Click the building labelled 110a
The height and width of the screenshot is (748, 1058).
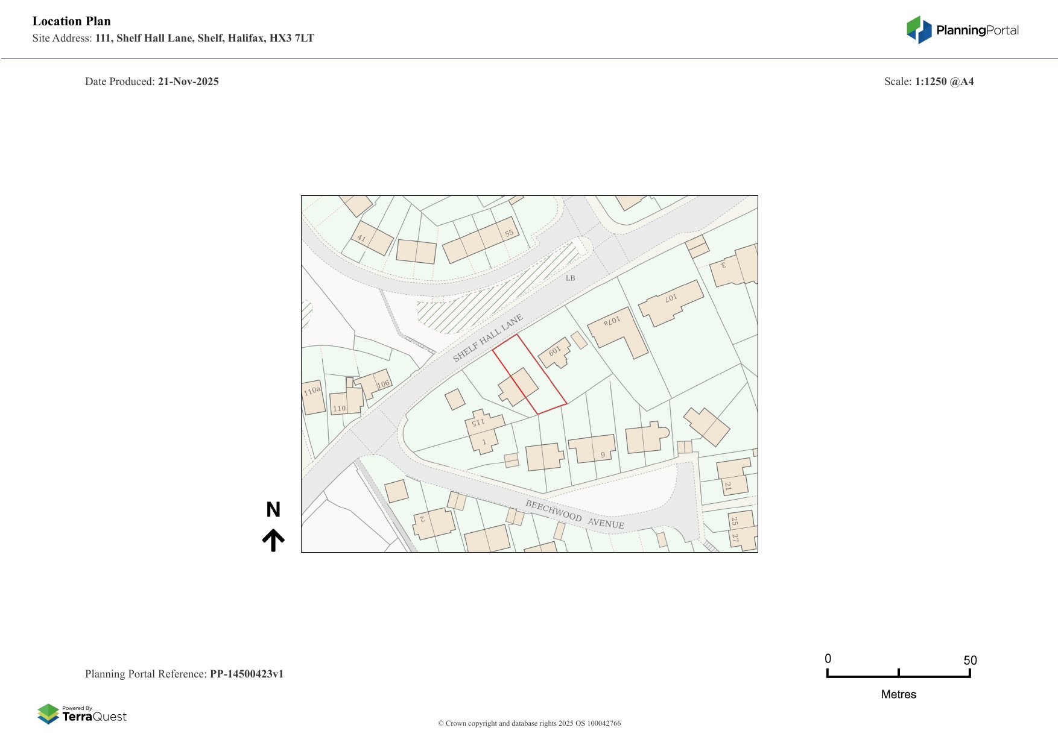(x=312, y=398)
